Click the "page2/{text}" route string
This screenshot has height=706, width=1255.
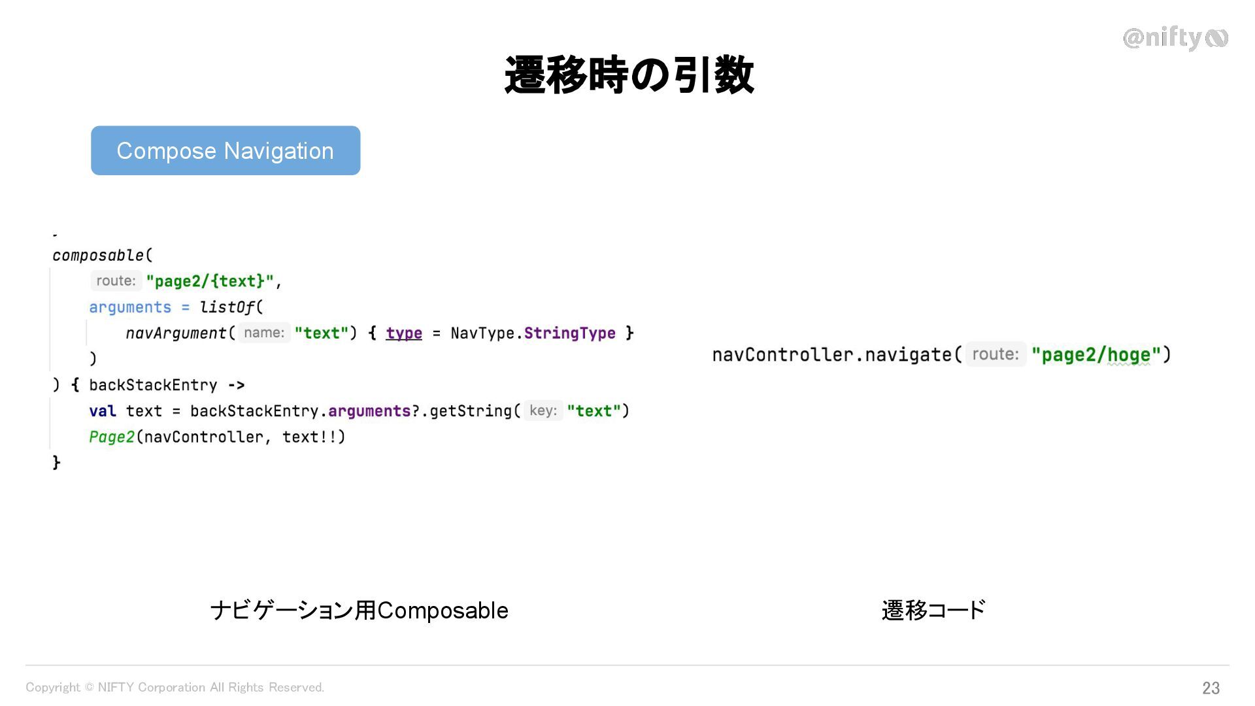(x=210, y=281)
